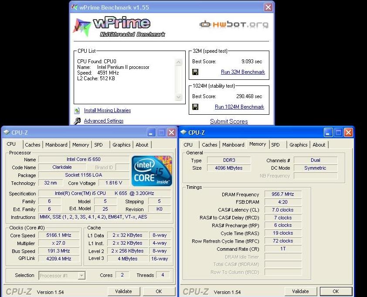The image size is (367, 297).
Task: Switch to Caches tab in left CPU-Z
Action: pyautogui.click(x=33, y=145)
